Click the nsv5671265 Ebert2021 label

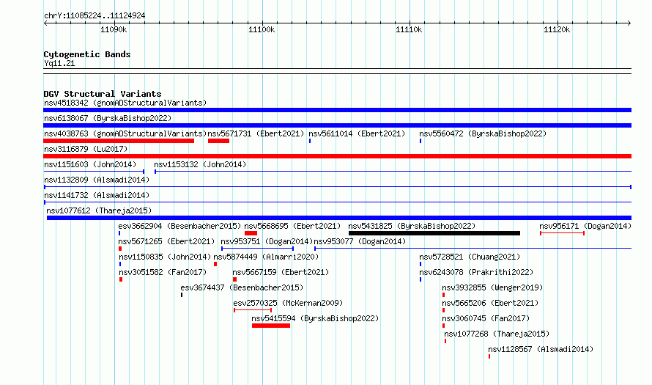pos(166,241)
